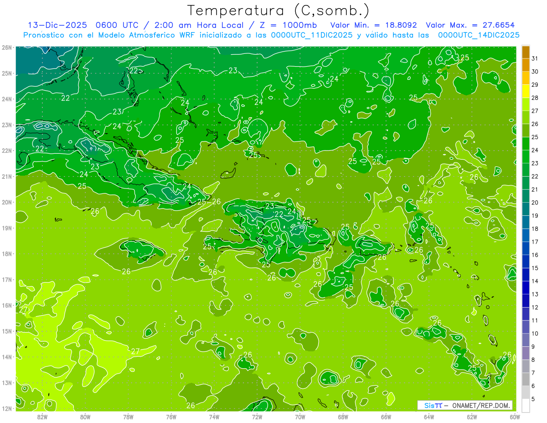Click the "70W" longitude axis label
This screenshot has height=423, width=547.
click(300, 416)
